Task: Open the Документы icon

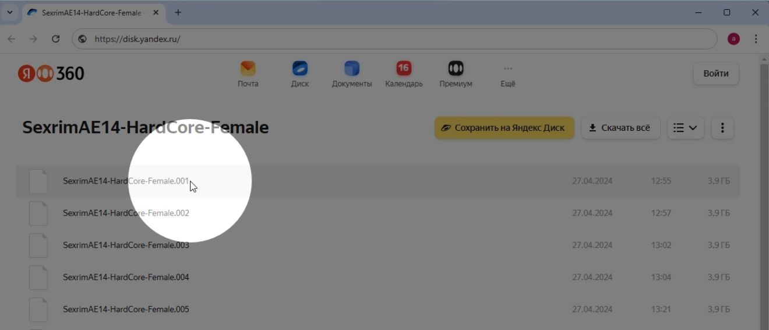Action: coord(352,69)
